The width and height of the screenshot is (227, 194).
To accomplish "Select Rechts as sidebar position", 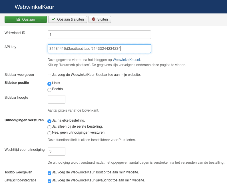I will tap(49, 90).
